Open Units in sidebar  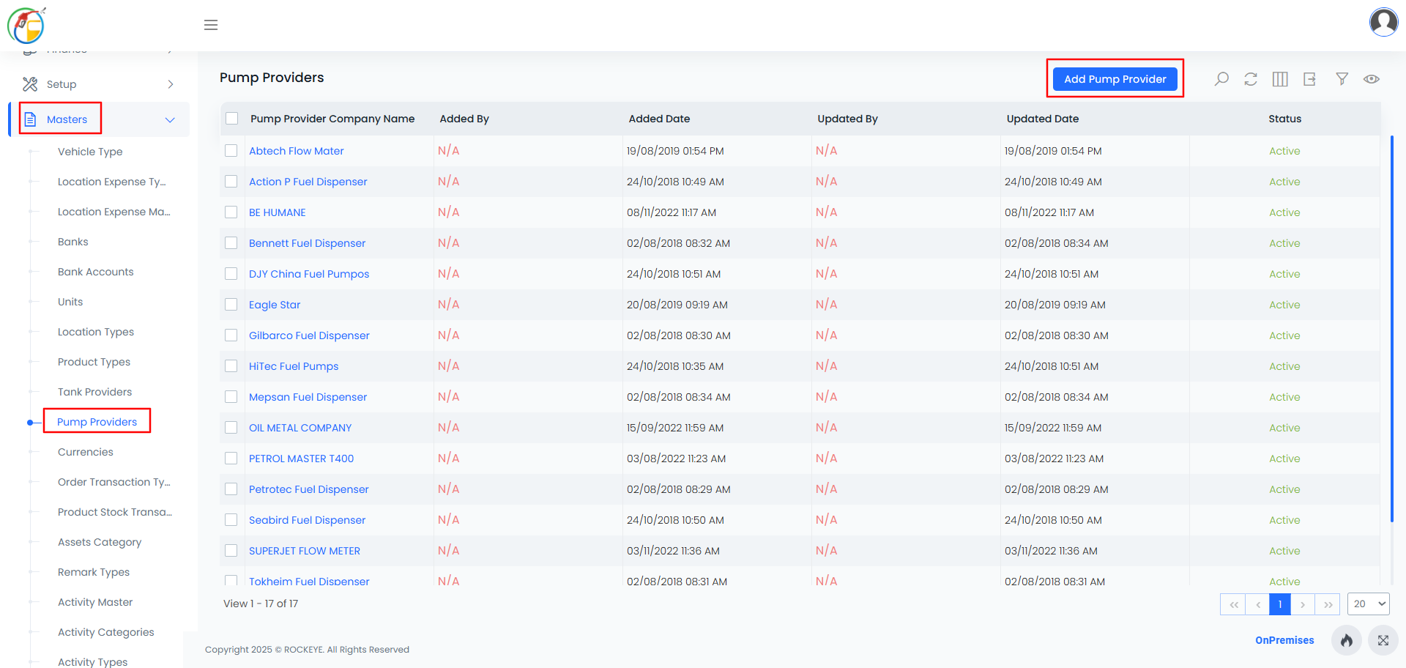click(70, 302)
